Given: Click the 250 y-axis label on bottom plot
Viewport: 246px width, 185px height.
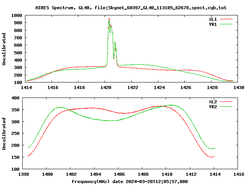Looking at the screenshot, I should [15, 133].
